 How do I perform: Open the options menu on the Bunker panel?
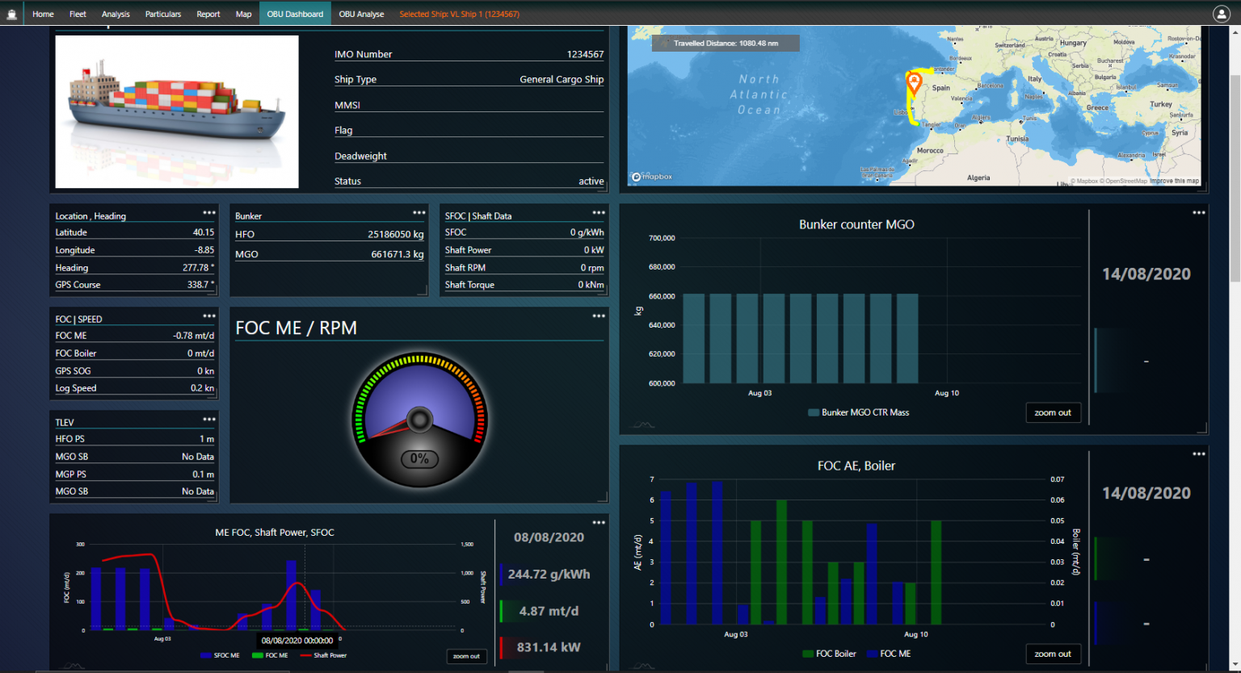pyautogui.click(x=419, y=212)
